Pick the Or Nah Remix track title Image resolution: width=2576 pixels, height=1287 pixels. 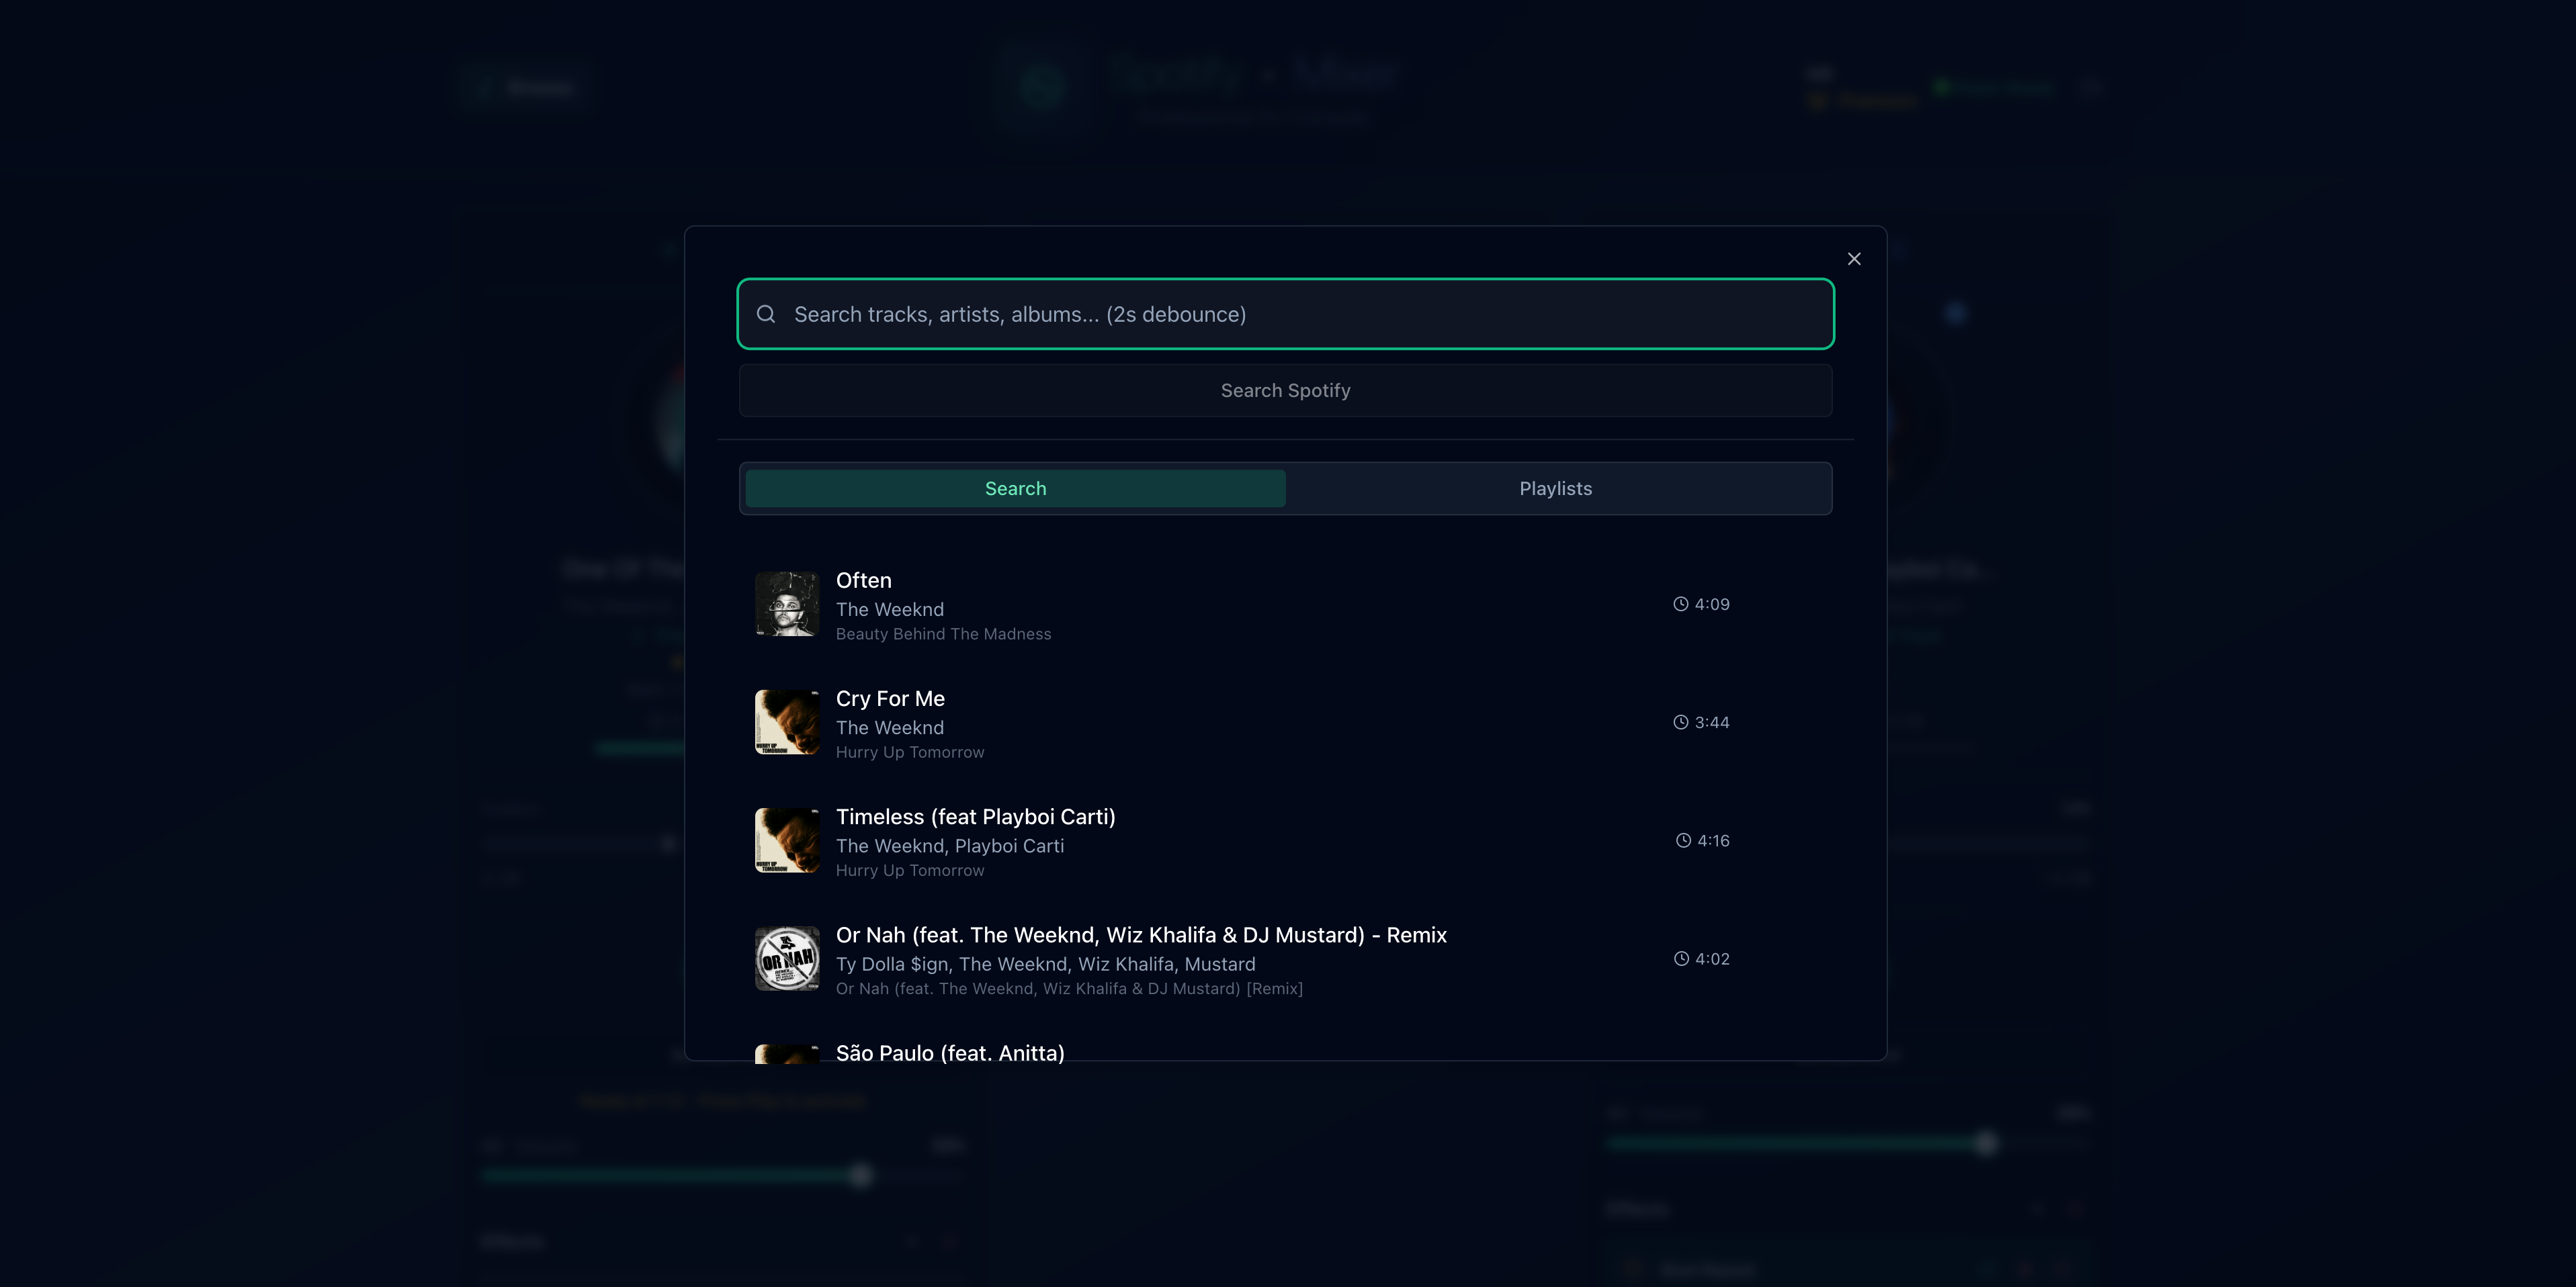(1141, 934)
